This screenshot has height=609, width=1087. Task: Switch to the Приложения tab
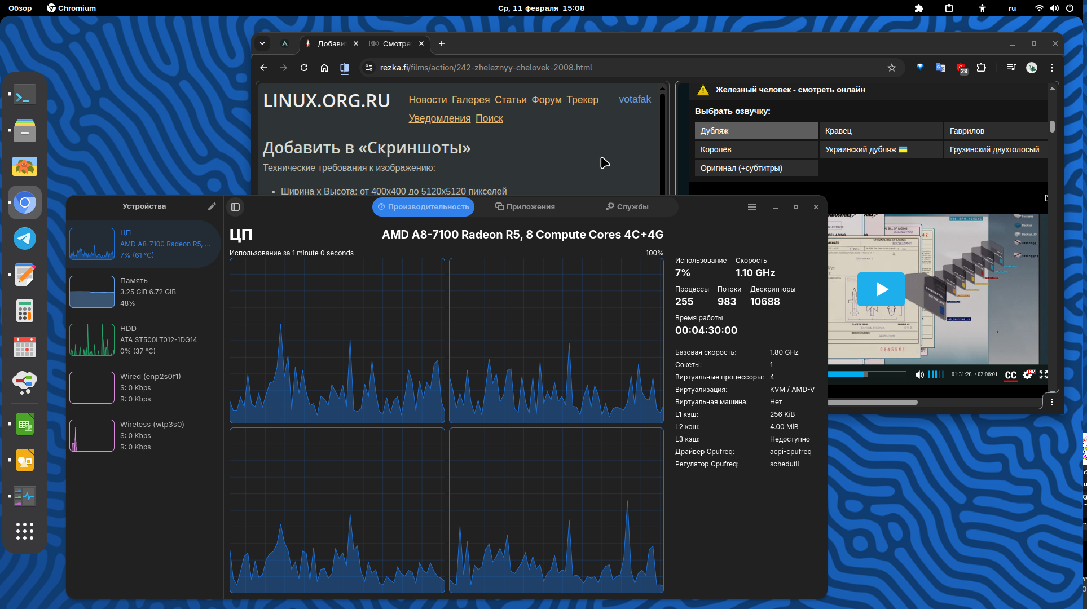coord(525,207)
